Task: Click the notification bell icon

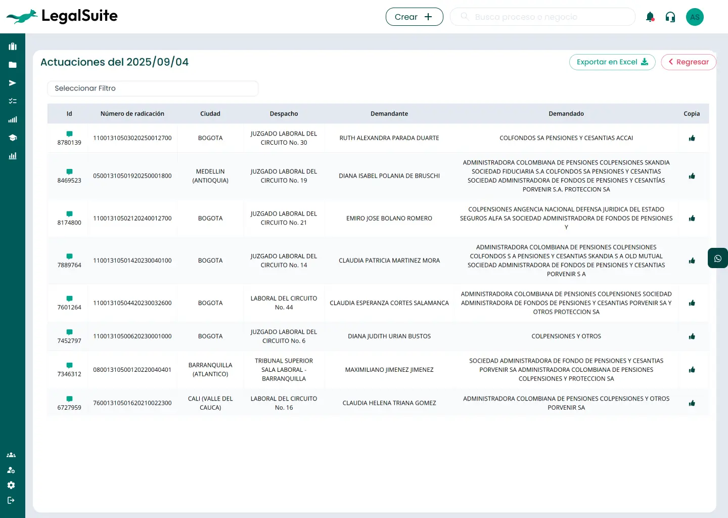Action: pos(650,17)
